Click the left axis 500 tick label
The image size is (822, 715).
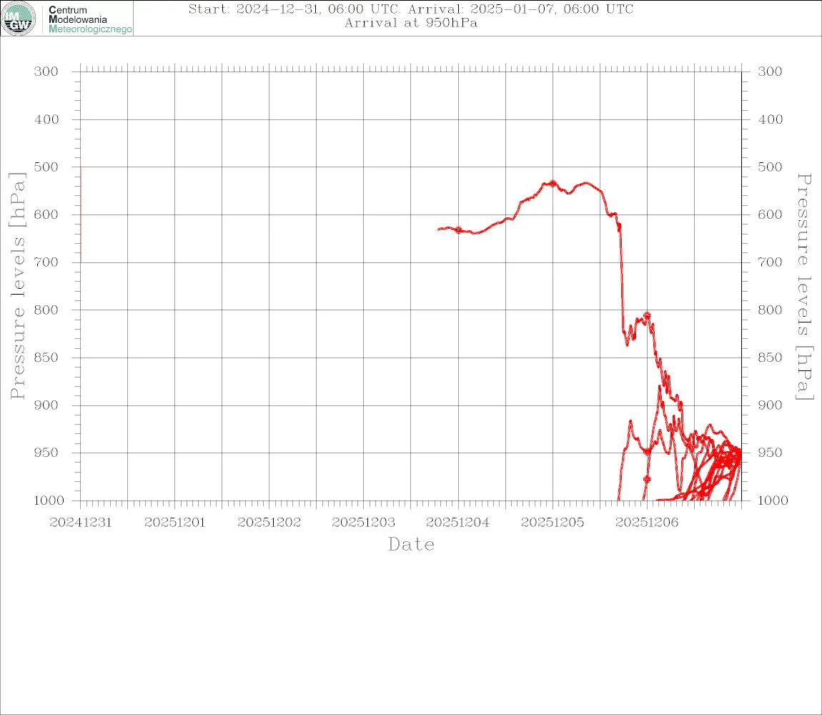(x=46, y=167)
